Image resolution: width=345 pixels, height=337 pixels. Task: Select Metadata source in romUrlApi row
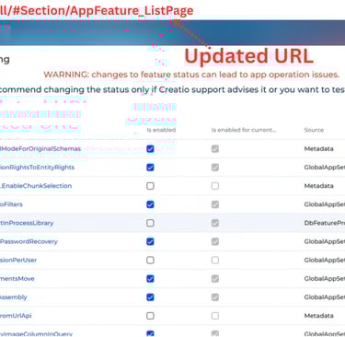click(319, 316)
